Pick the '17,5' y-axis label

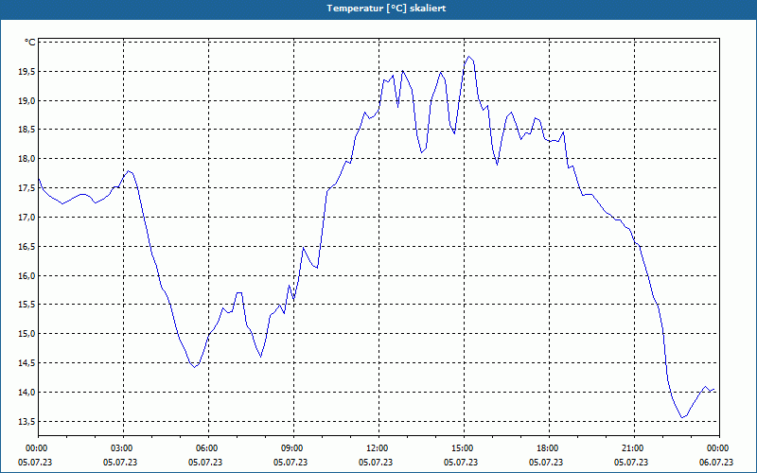(x=26, y=188)
